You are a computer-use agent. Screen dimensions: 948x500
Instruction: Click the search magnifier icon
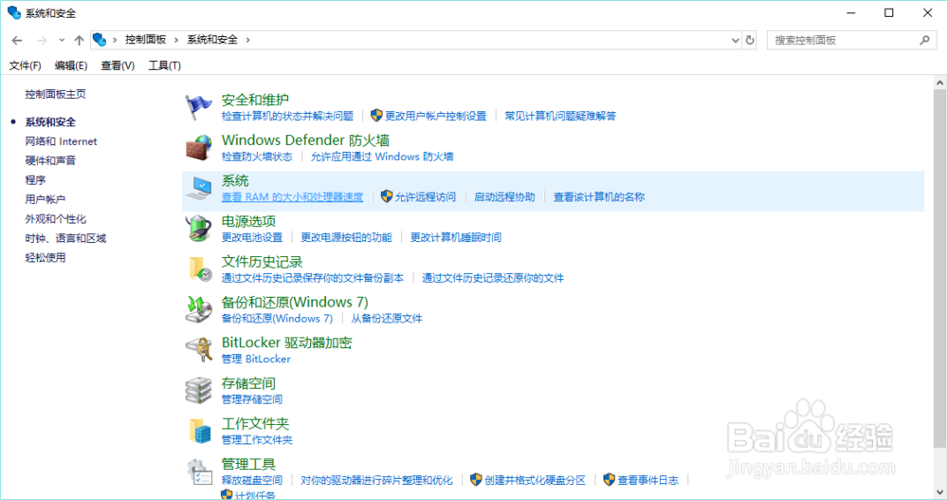[x=924, y=40]
